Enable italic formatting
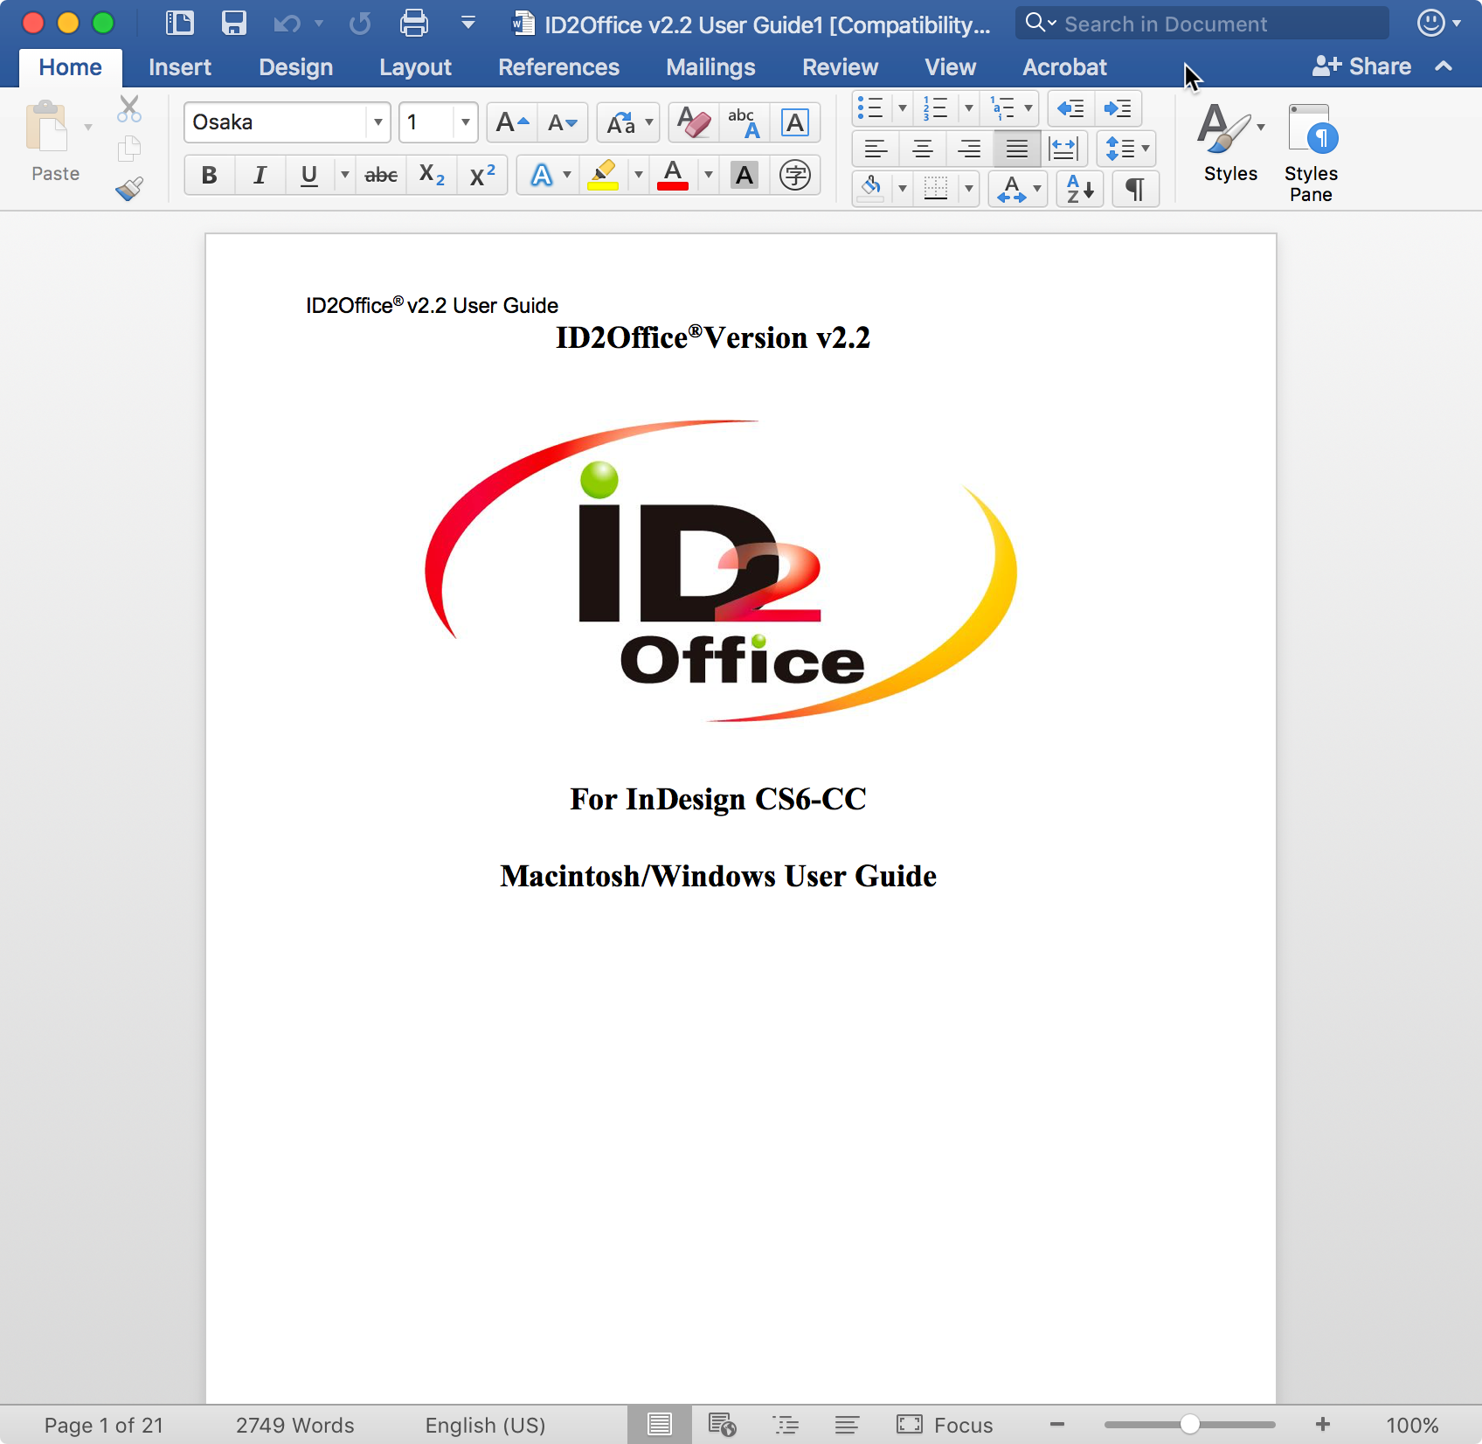Screen dimensions: 1482x1444 pos(259,175)
